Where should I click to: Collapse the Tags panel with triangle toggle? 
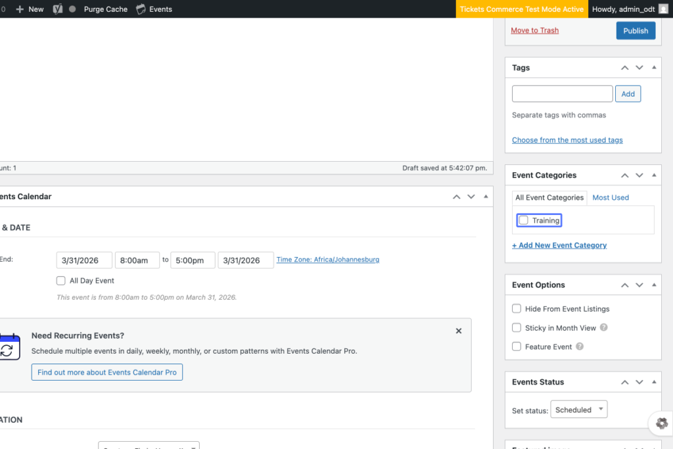[x=654, y=68]
